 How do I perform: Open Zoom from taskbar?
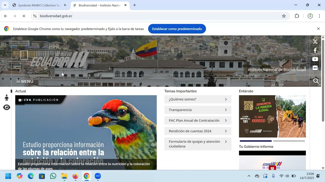click(x=98, y=176)
